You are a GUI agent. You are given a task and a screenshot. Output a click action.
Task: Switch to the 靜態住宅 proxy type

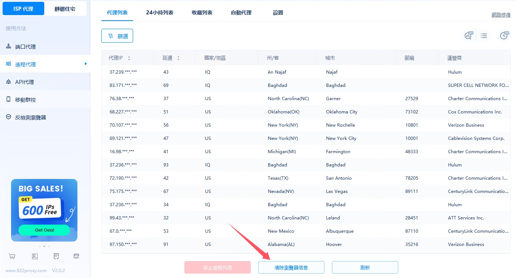pos(65,9)
